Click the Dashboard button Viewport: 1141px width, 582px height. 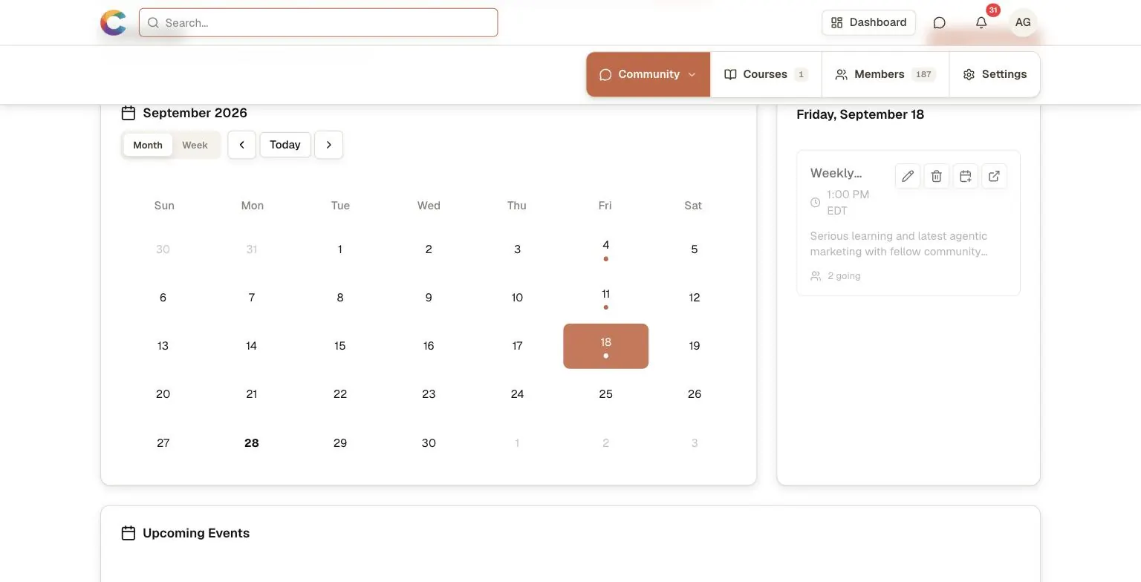point(868,22)
